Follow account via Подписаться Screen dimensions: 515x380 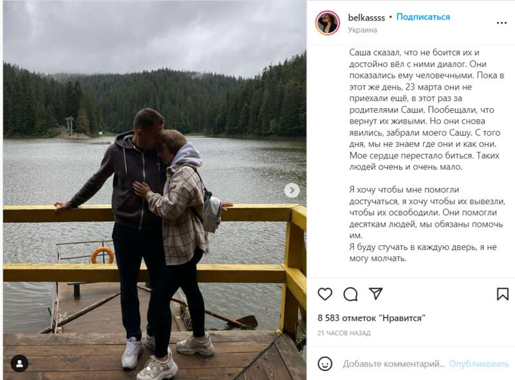pos(423,17)
